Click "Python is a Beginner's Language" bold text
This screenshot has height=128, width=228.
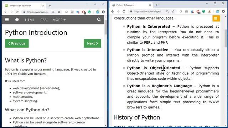pyautogui.click(x=159, y=86)
